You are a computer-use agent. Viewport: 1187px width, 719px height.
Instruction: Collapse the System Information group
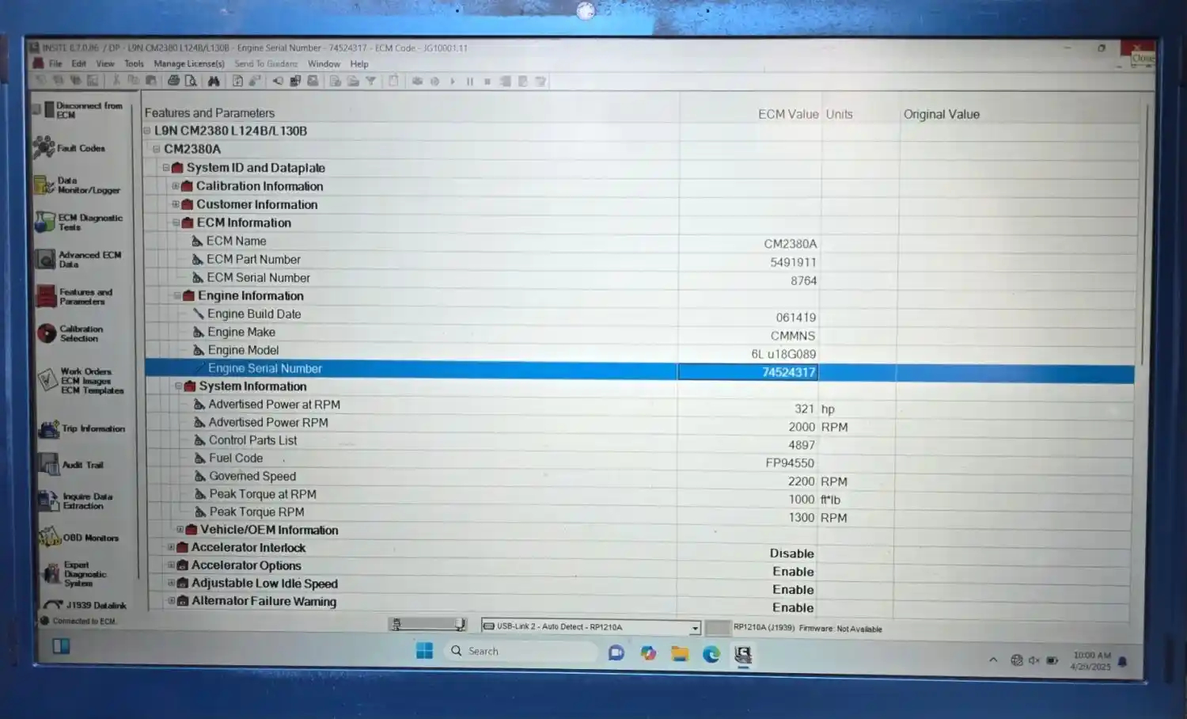pyautogui.click(x=178, y=386)
